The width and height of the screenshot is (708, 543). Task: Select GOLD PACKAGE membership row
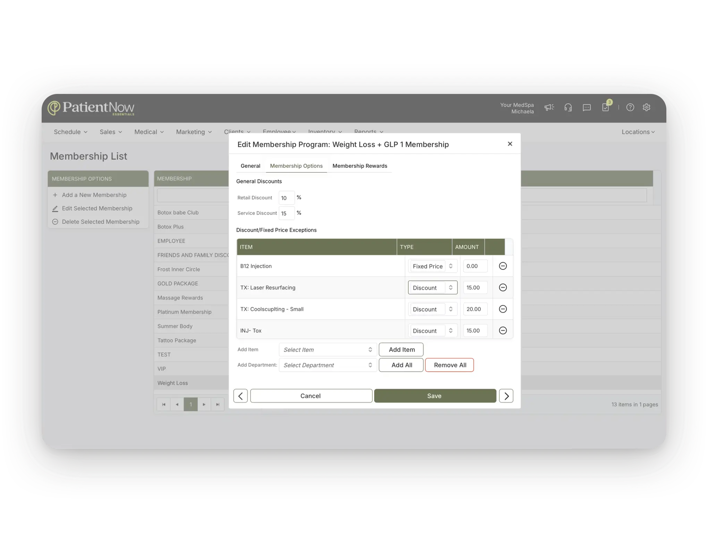click(191, 284)
